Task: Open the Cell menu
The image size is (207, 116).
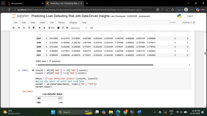Action: click(x=52, y=23)
